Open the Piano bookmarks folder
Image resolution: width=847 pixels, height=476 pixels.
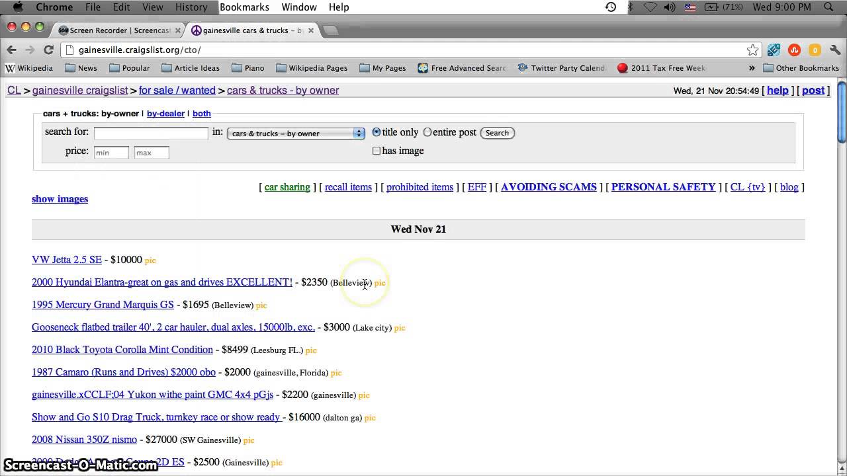247,68
